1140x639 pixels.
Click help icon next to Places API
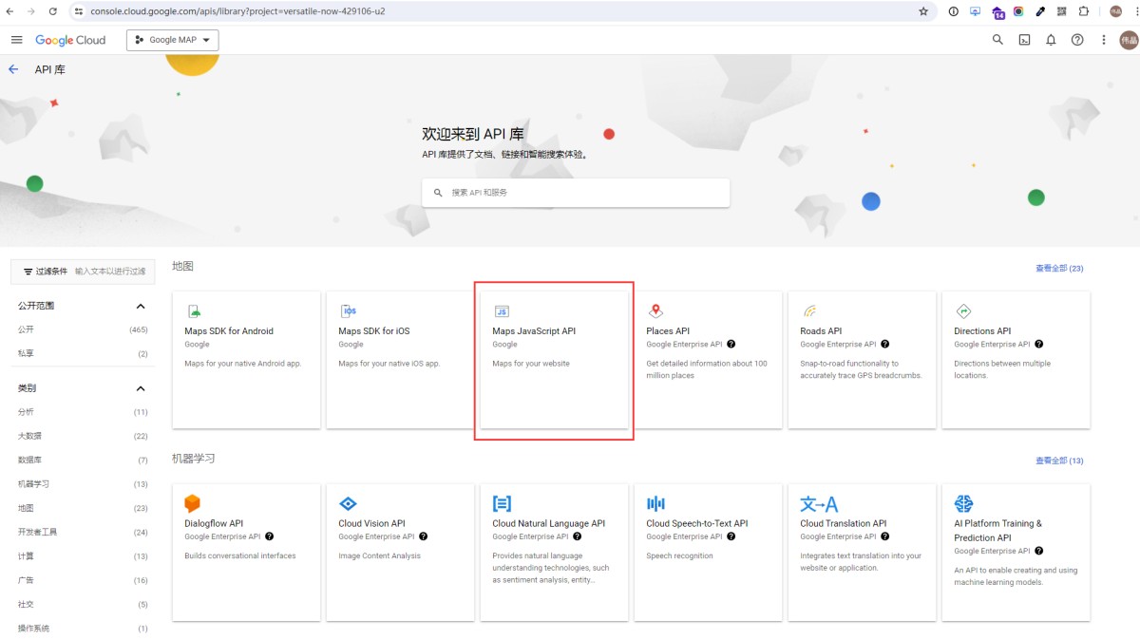[x=731, y=345]
